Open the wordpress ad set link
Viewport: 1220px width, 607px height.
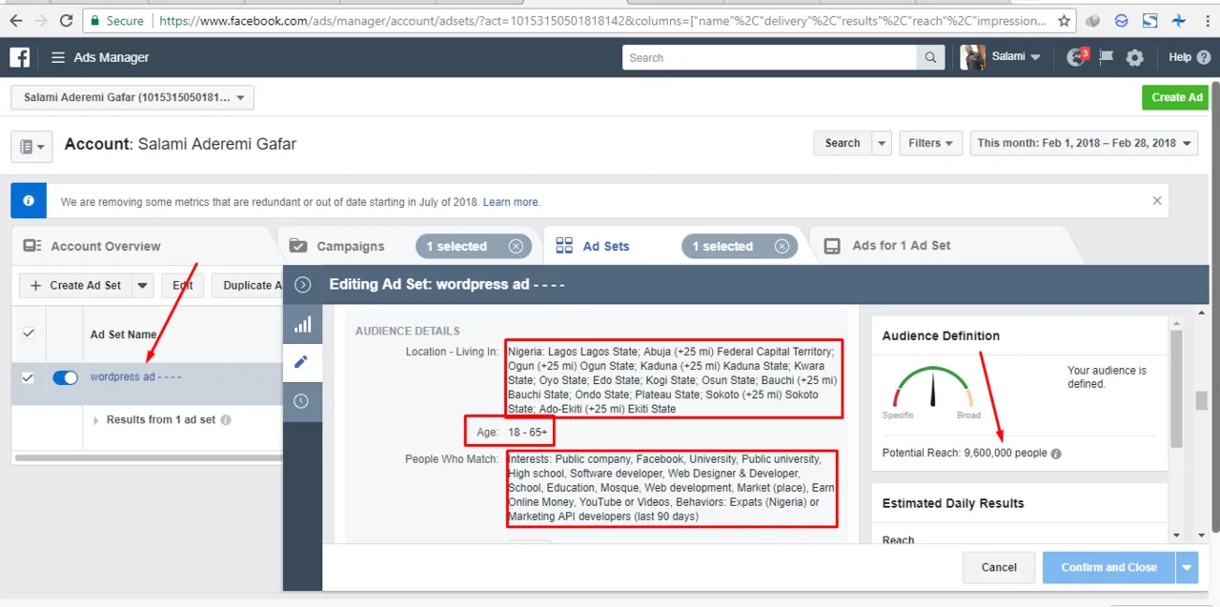[x=135, y=377]
